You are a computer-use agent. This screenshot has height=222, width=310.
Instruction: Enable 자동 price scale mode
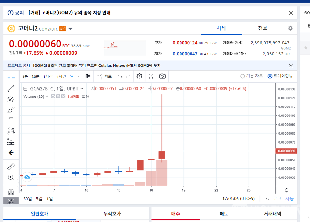click(x=289, y=199)
